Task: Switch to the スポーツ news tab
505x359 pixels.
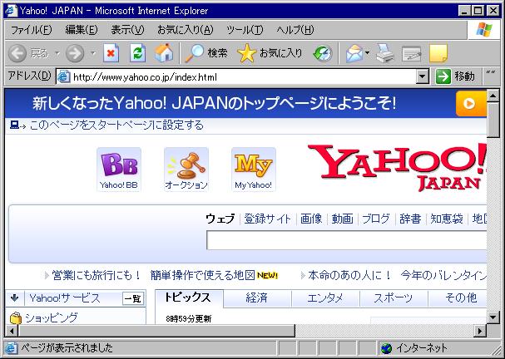Action: click(x=394, y=298)
